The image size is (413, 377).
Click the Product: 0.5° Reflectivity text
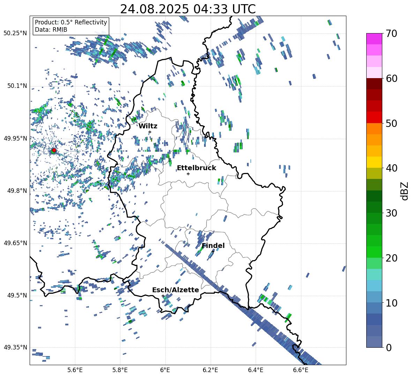[x=71, y=22]
